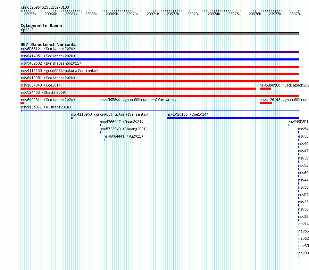Open nsv5462582 (ByrskaBishop2022) variant label
Screen dimensions: 309x270
[x=51, y=63]
